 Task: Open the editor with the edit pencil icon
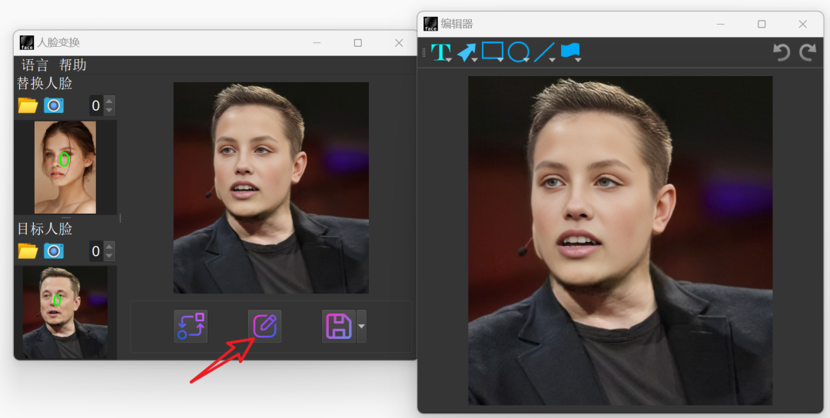(264, 326)
